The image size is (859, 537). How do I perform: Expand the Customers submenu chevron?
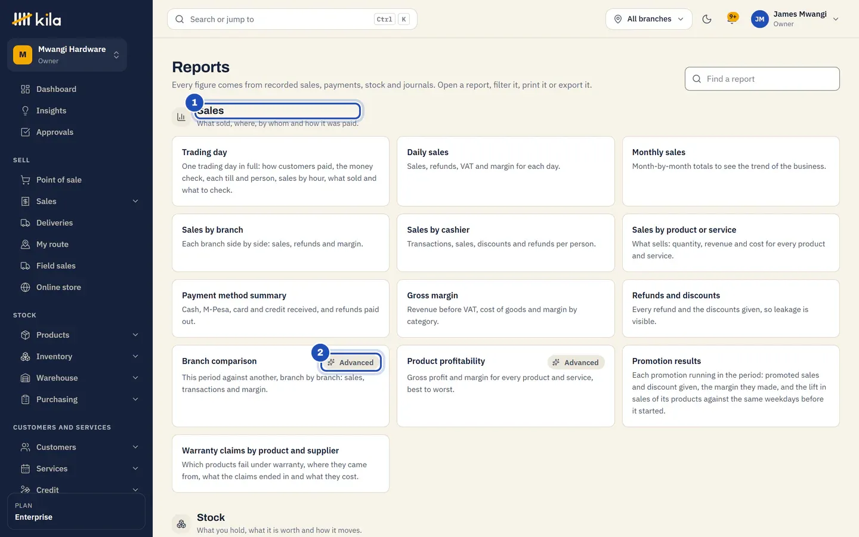point(135,447)
